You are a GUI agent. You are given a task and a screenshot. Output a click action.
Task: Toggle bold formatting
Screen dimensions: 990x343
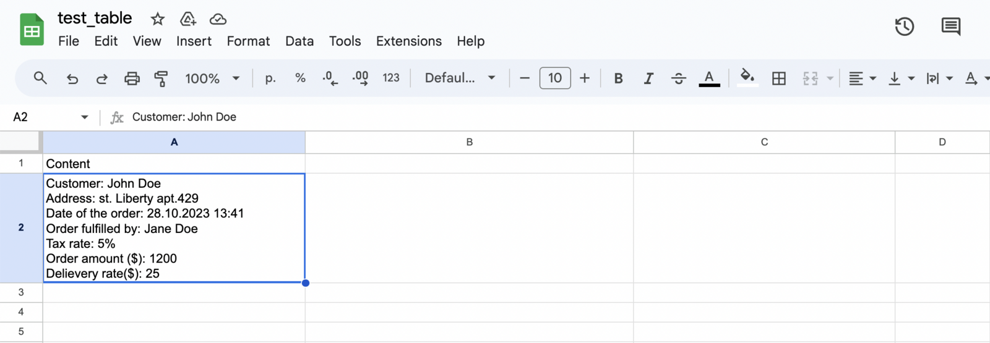pos(618,78)
